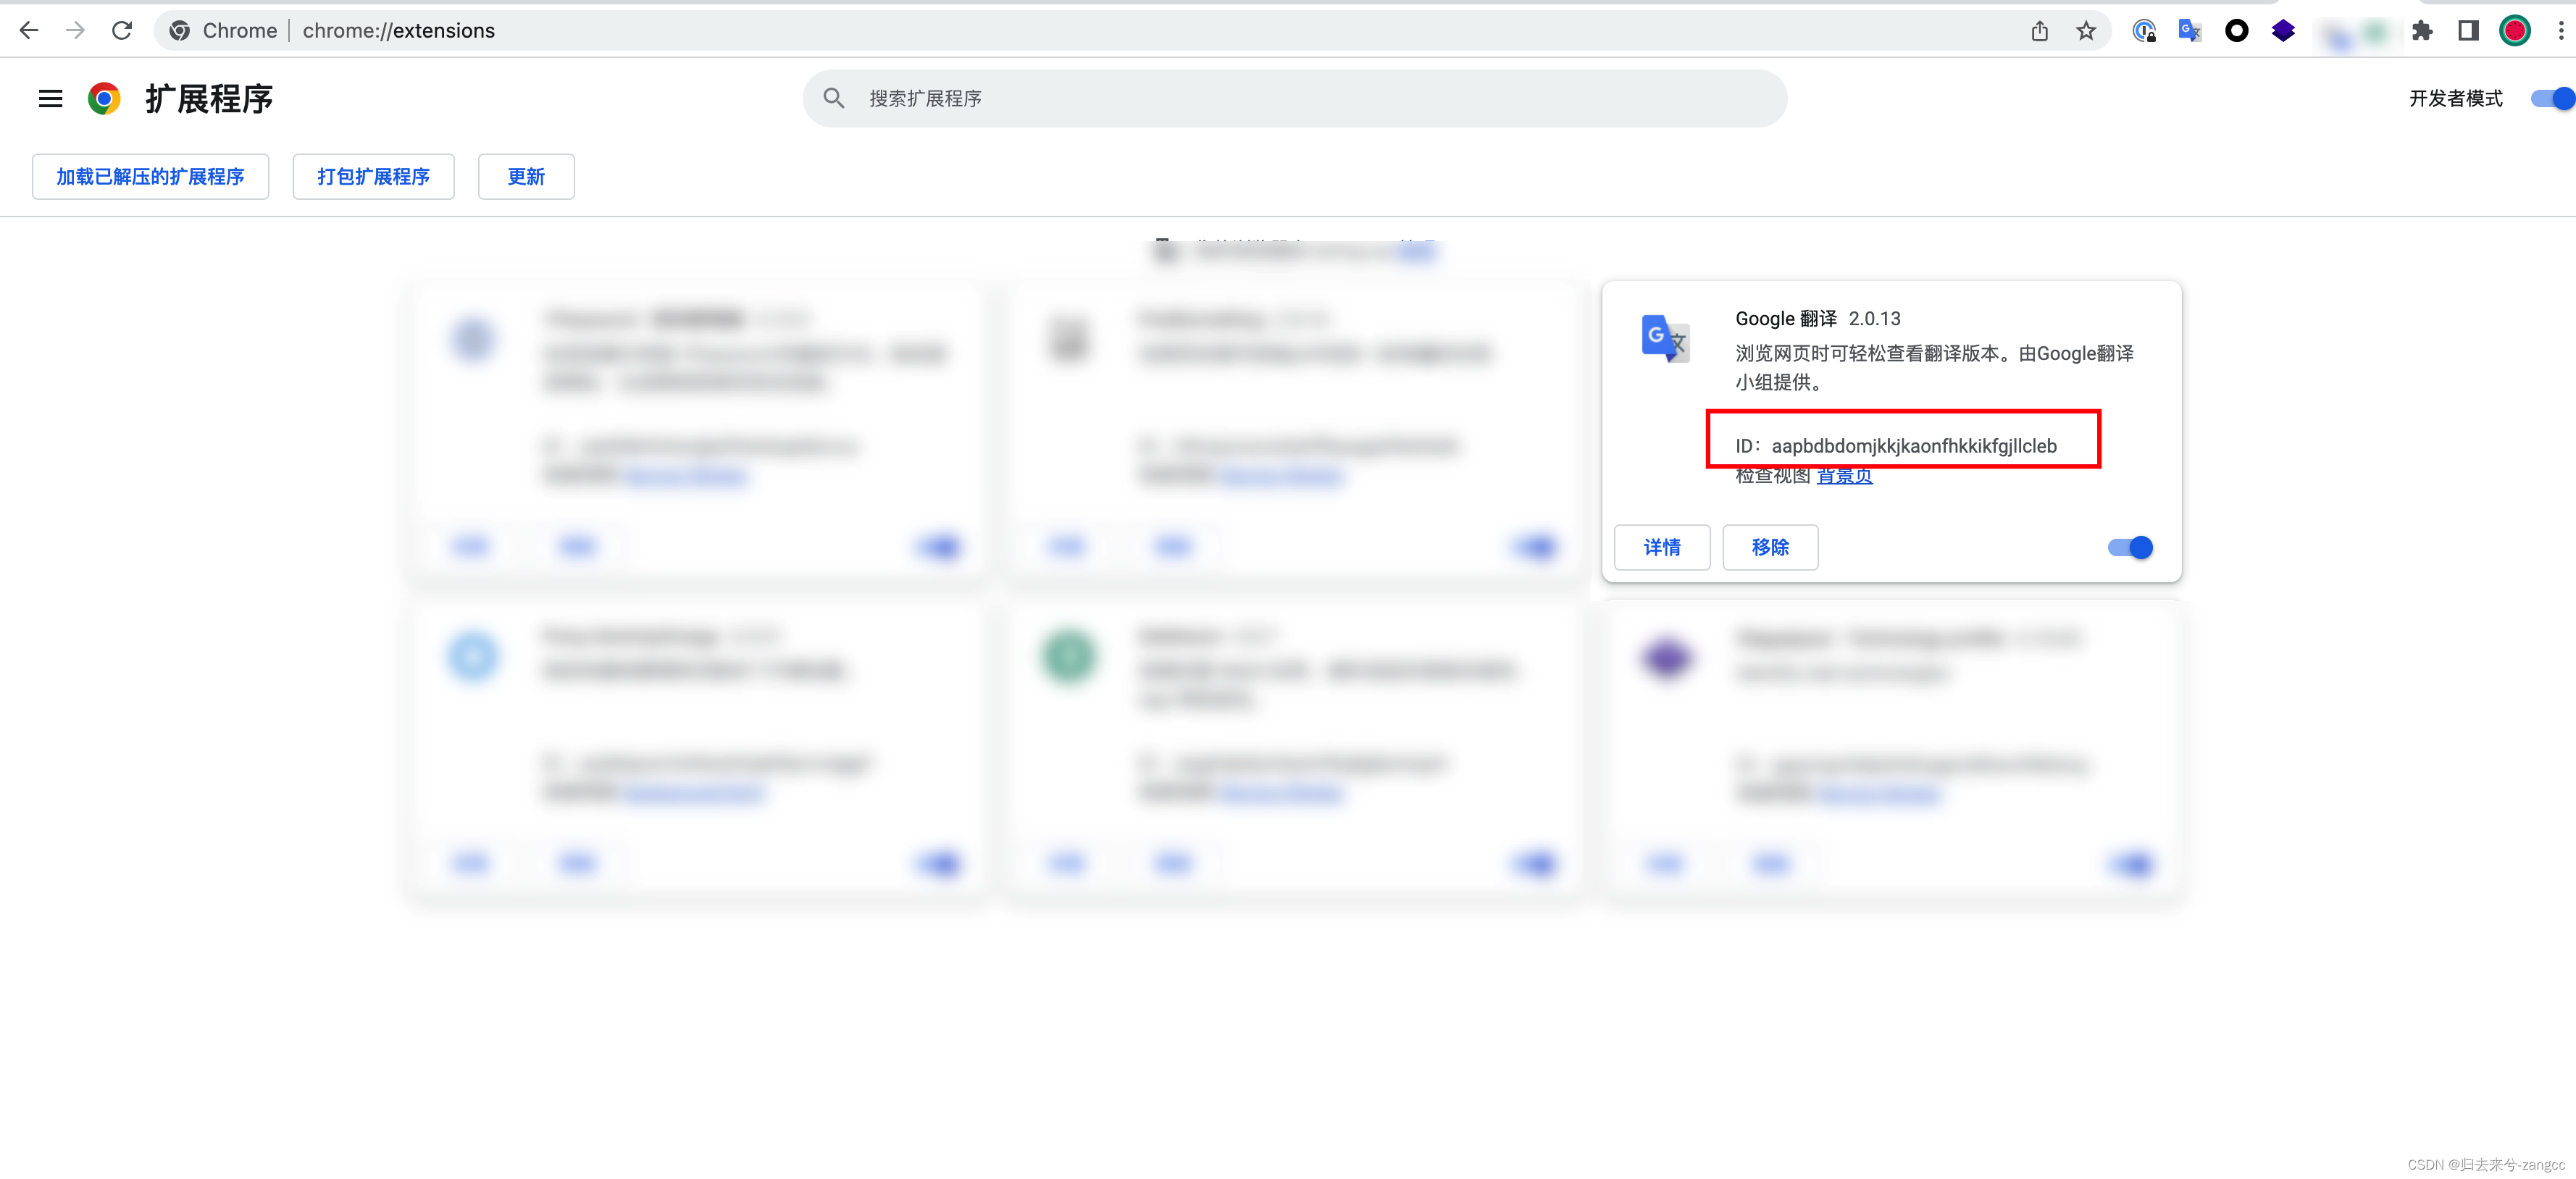Open the Chrome three-dot menu
The width and height of the screenshot is (2576, 1179).
(x=2561, y=31)
